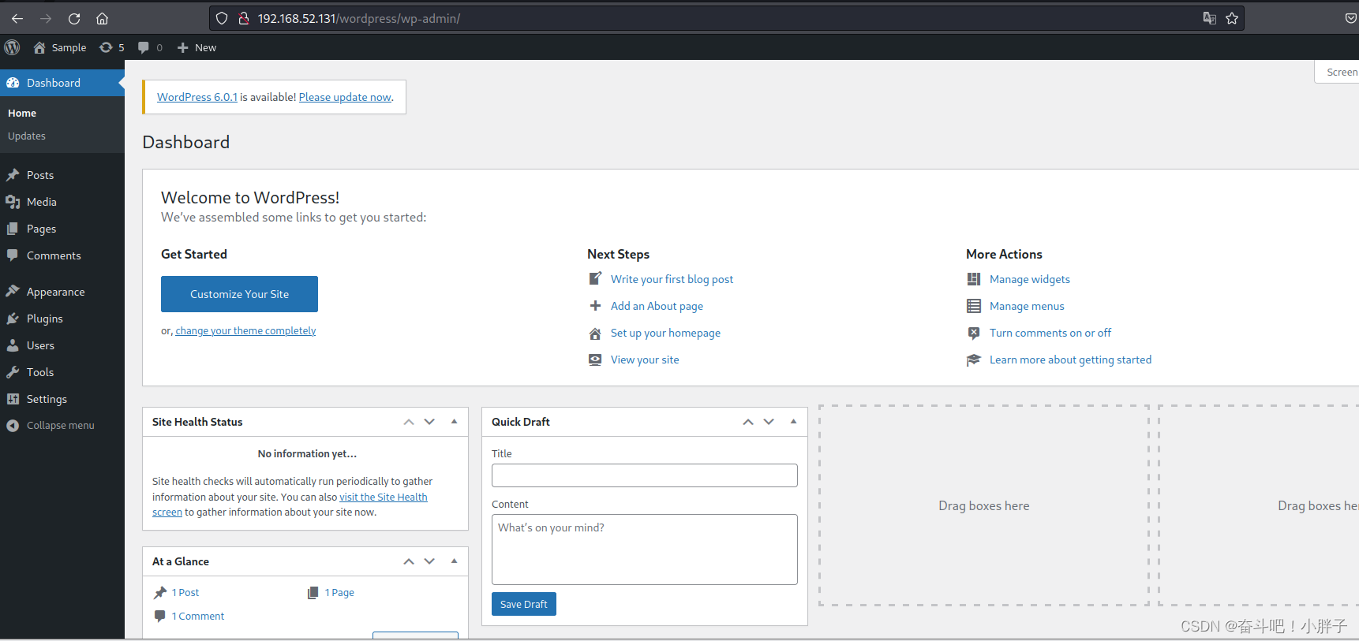Go back with browser back arrow
Image resolution: width=1359 pixels, height=641 pixels.
[17, 18]
